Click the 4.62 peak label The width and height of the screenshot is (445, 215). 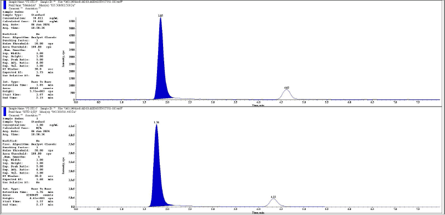[286, 88]
